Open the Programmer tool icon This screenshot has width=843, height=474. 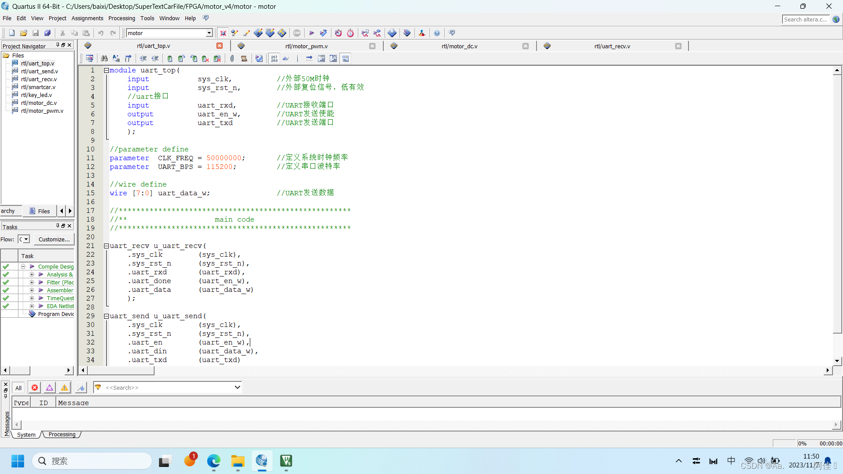[x=407, y=33]
